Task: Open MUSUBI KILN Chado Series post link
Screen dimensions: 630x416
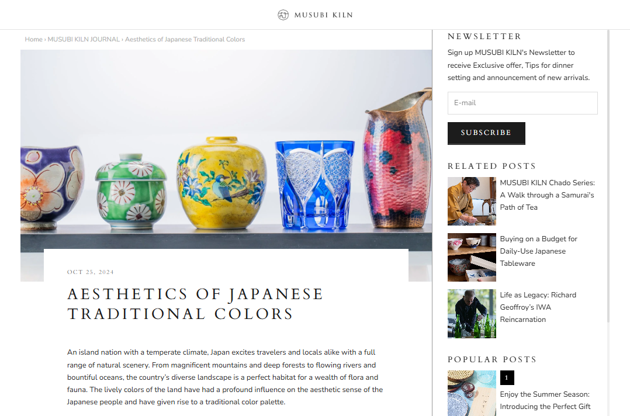Action: (x=547, y=195)
